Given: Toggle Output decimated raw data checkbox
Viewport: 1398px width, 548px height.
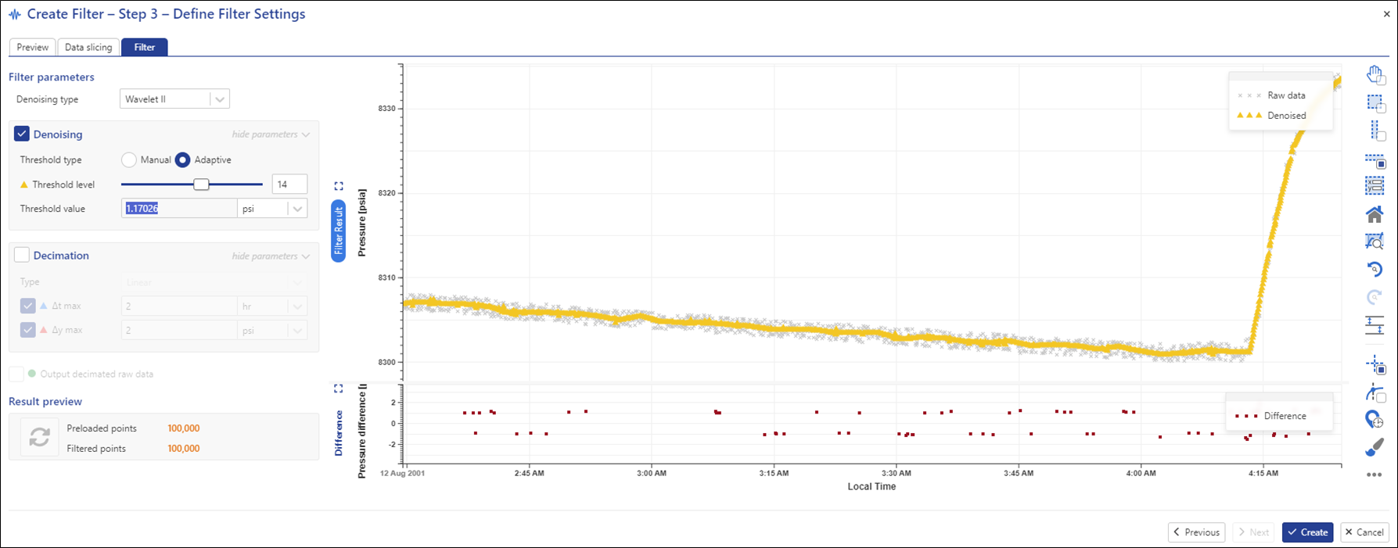Looking at the screenshot, I should 16,374.
